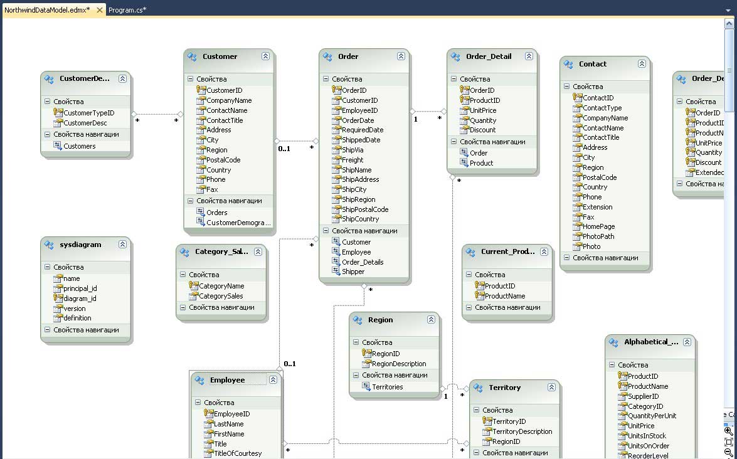The image size is (737, 459).
Task: Click the ProductID key icon in Order_Detail
Action: click(464, 100)
